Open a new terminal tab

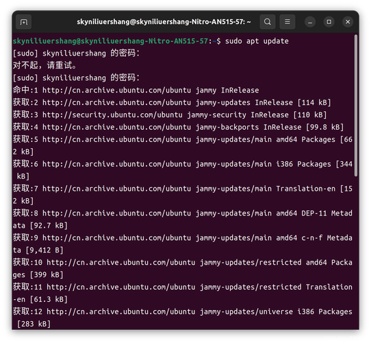click(x=24, y=22)
